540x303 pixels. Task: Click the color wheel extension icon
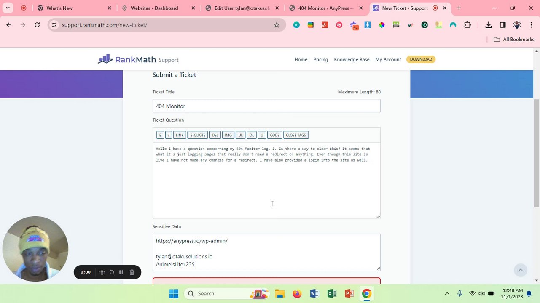click(x=381, y=25)
